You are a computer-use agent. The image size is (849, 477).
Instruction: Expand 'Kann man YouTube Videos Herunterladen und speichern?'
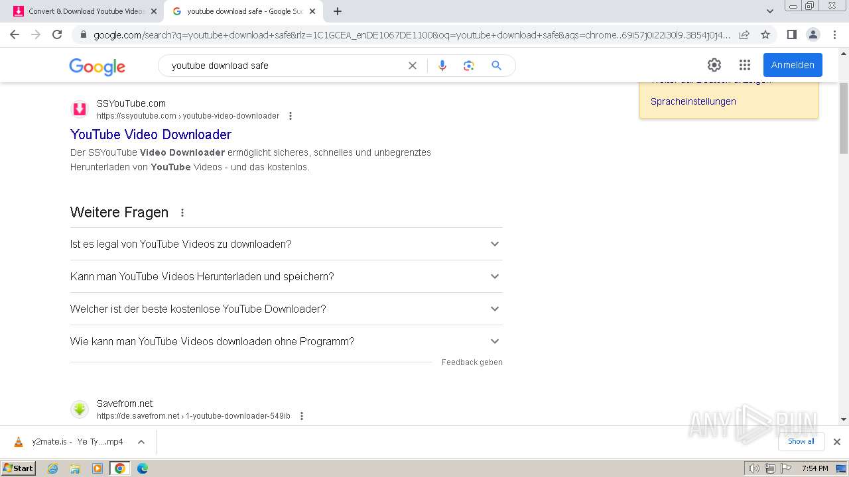coord(286,276)
